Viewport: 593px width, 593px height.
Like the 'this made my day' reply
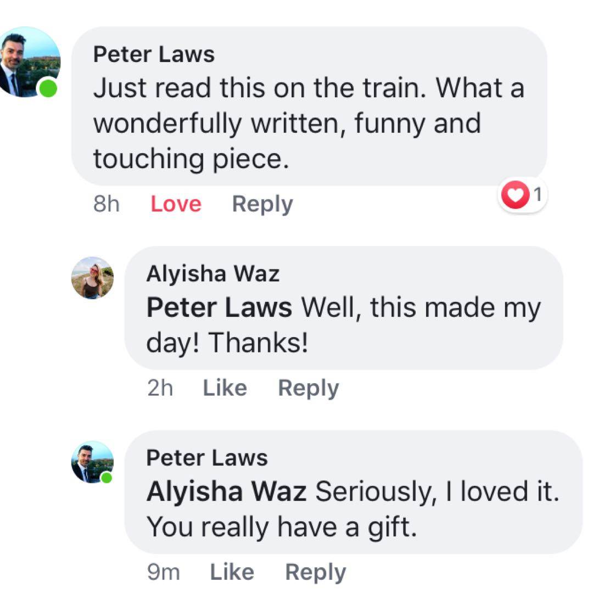(225, 388)
